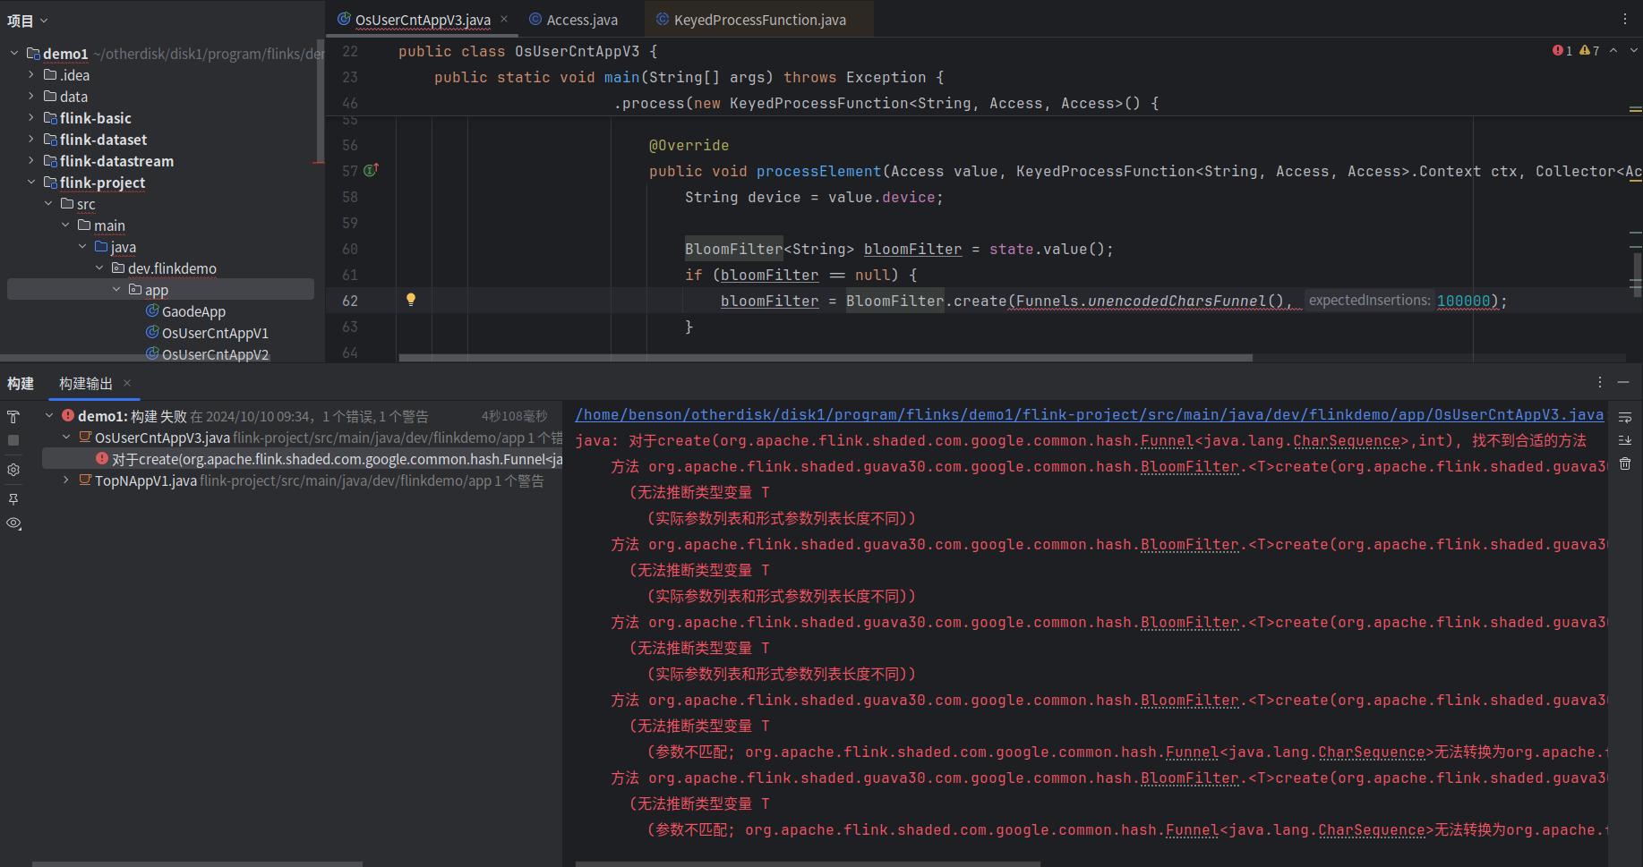Open the 项目 view dropdown
1643x867 pixels.
click(28, 21)
